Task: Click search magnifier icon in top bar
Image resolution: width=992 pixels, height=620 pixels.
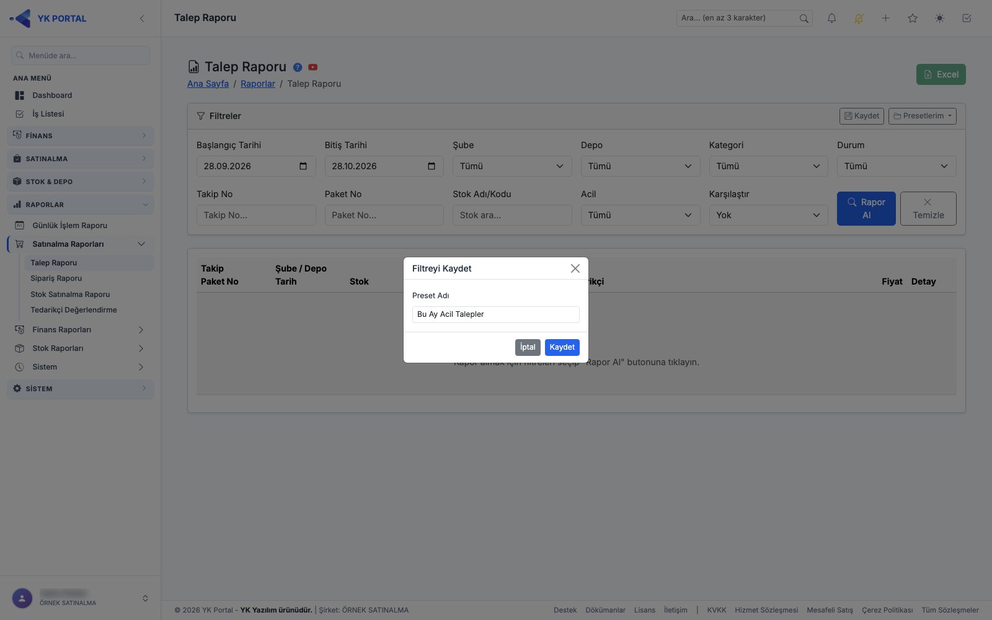Action: coord(804,19)
